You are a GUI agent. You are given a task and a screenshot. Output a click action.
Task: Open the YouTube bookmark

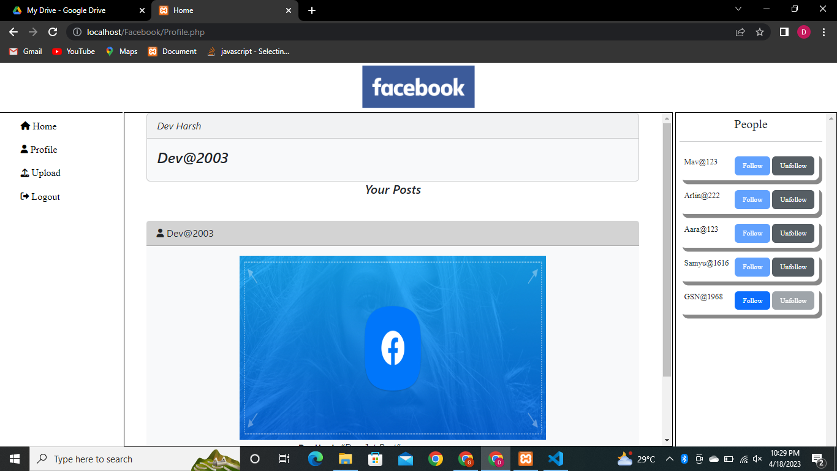(x=73, y=52)
